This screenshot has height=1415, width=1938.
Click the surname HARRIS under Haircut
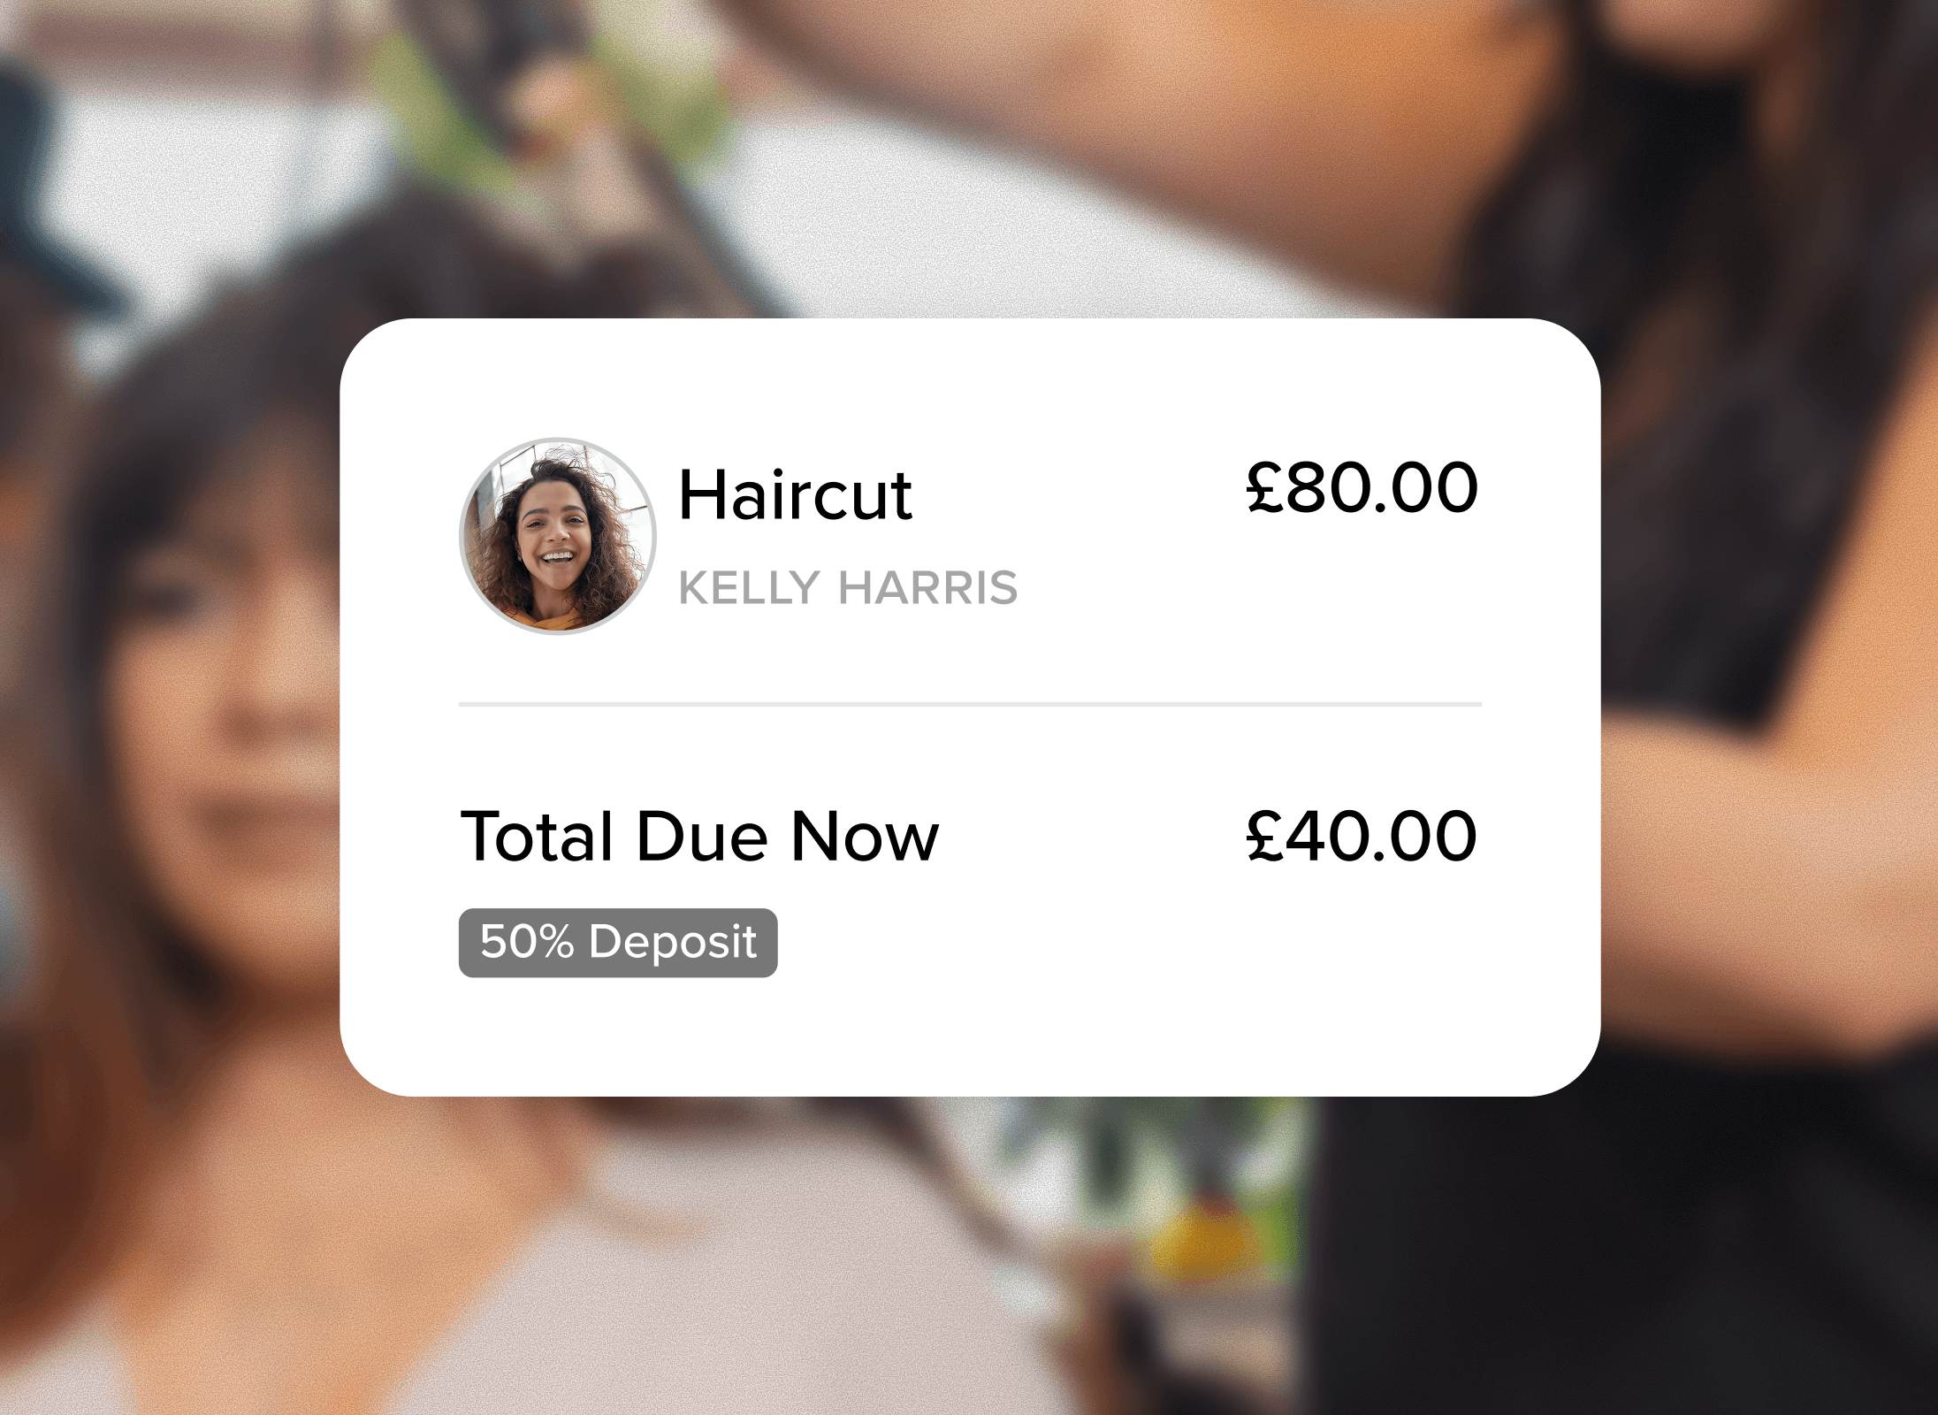tap(928, 588)
